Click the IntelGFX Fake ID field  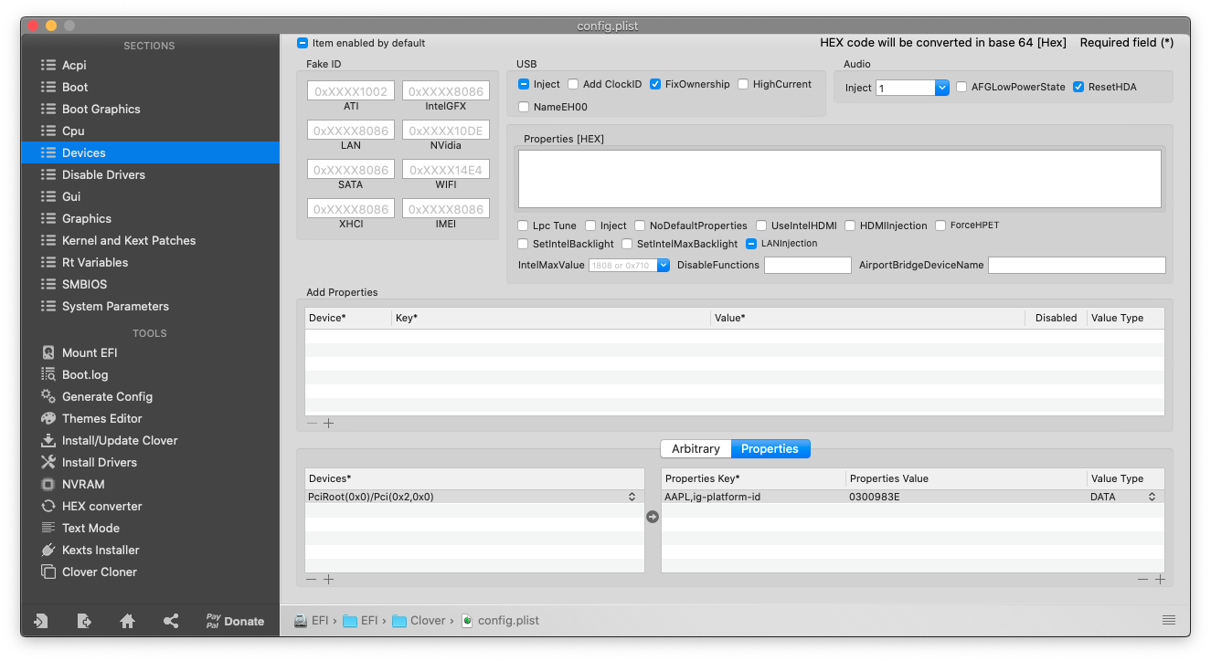[446, 91]
